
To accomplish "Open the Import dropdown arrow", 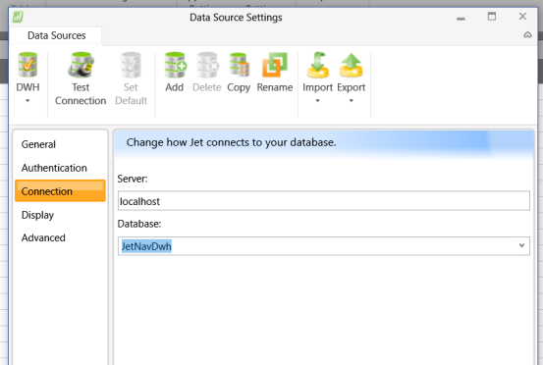I will [x=317, y=101].
